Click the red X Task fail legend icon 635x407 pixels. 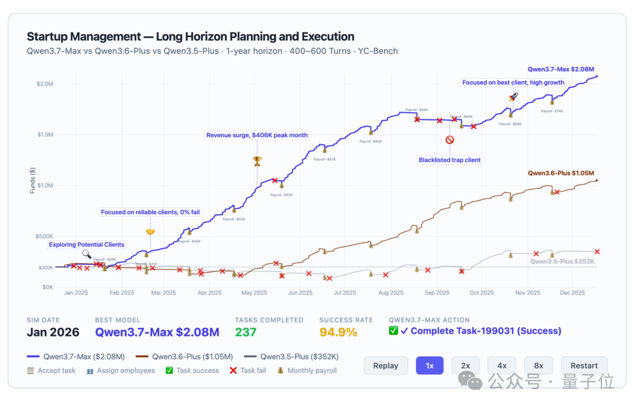[x=233, y=371]
